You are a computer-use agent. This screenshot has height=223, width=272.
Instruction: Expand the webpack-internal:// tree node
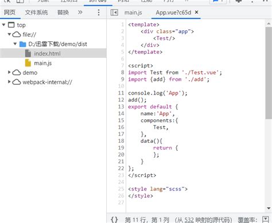(x=9, y=82)
